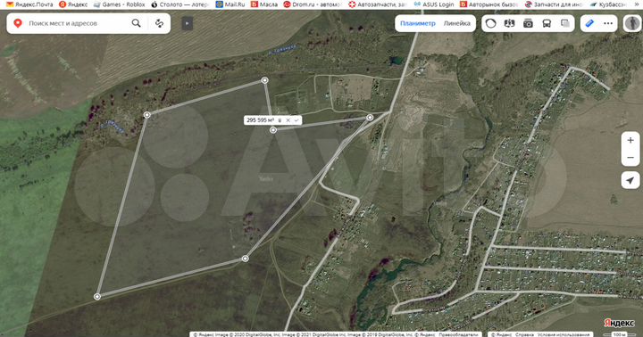Image resolution: width=643 pixels, height=337 pixels.
Task: Switch to the Линейка tab
Action: 457,23
